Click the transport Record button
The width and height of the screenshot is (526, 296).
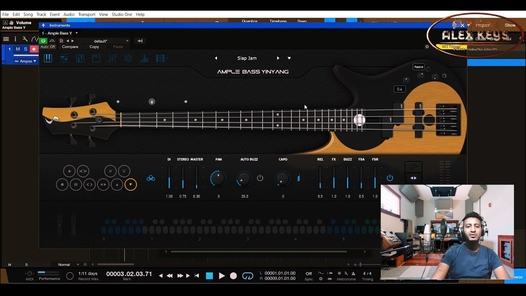click(x=233, y=276)
